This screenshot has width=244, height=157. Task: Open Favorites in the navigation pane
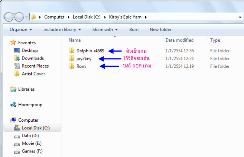27,42
